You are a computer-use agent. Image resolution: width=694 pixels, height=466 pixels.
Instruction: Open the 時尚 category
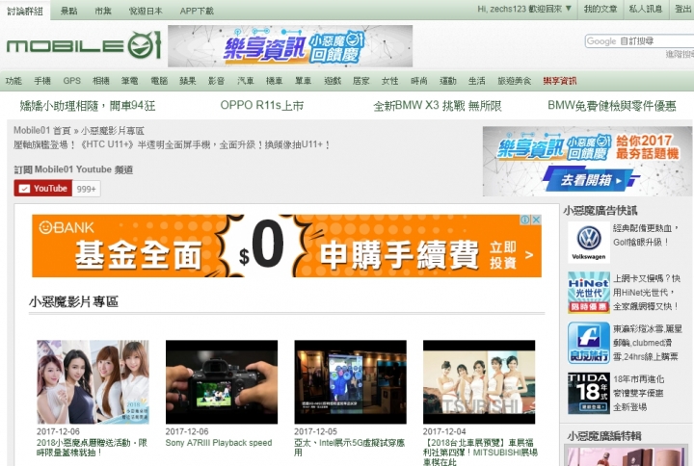coord(419,81)
